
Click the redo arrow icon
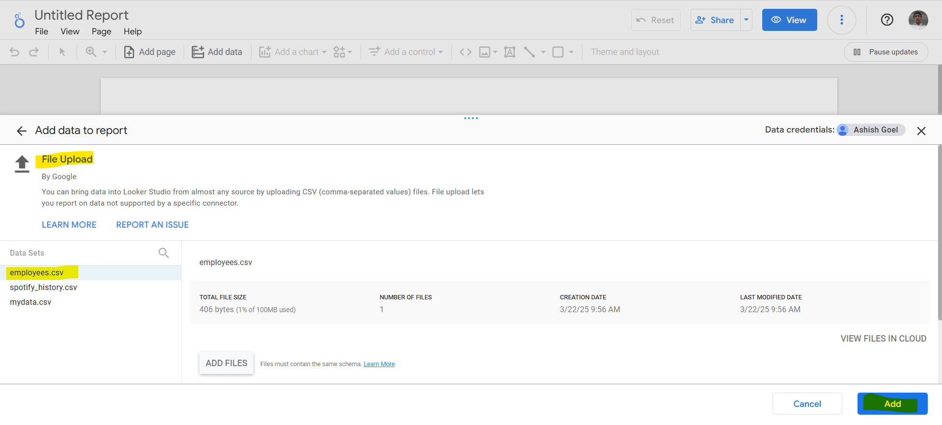(33, 52)
